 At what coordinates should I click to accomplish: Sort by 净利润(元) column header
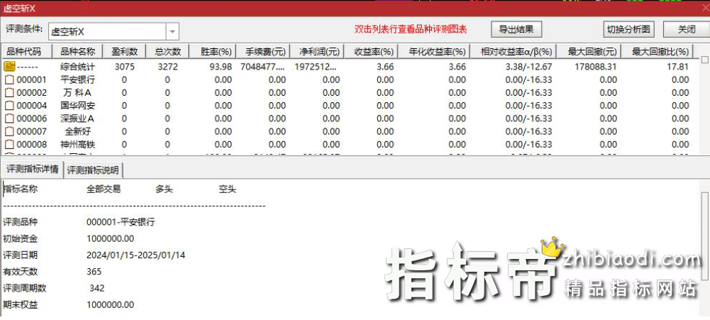(316, 52)
